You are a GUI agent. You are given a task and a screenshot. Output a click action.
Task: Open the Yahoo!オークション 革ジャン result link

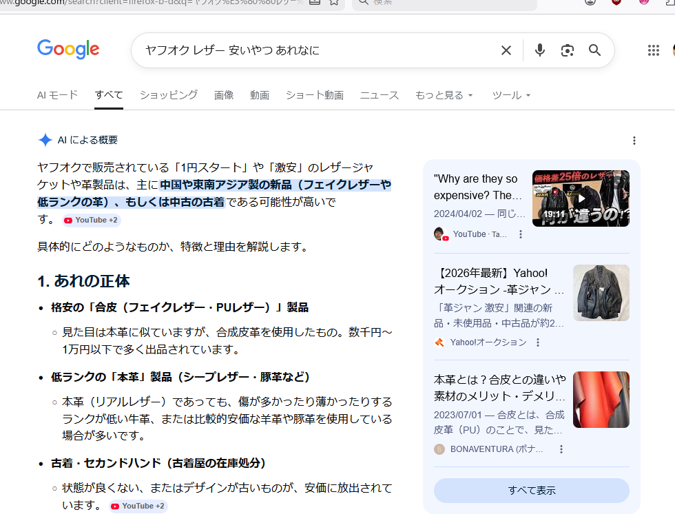499,281
